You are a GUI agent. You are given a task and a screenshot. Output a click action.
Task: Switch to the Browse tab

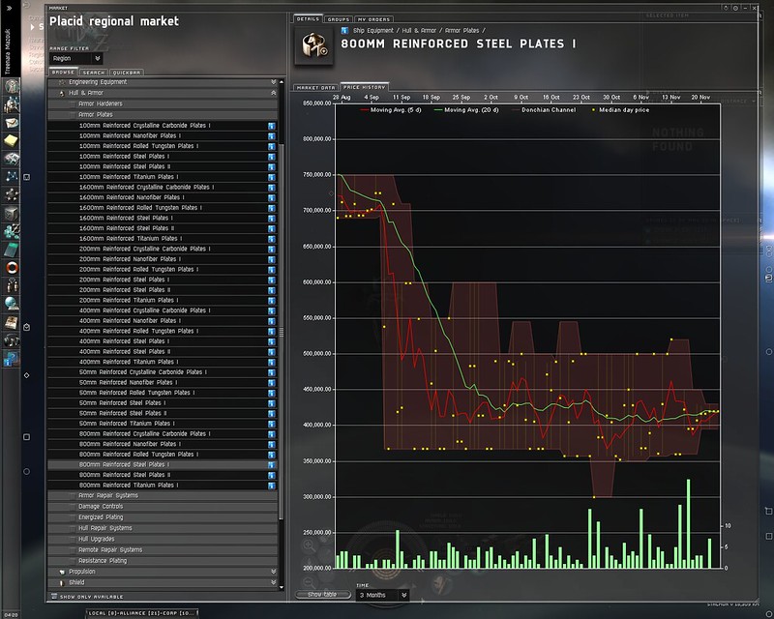click(63, 73)
